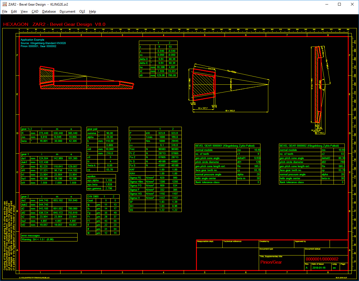Open the View menu

click(24, 11)
